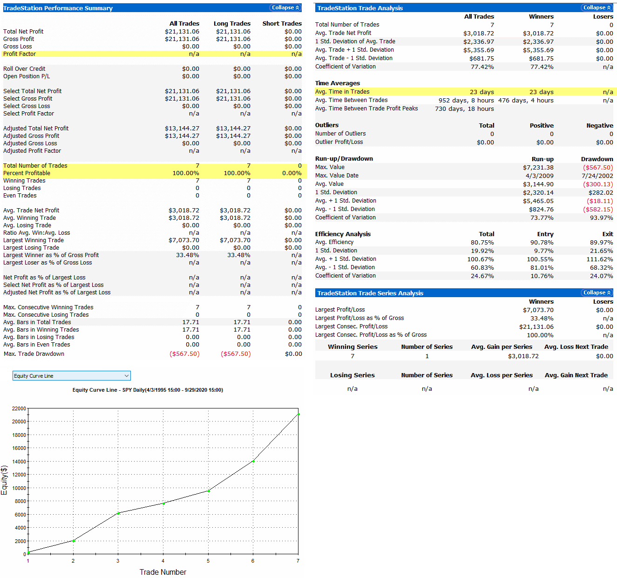Click the Roll Over Credit label
Viewport: 617px width, 578px height.
coord(24,69)
